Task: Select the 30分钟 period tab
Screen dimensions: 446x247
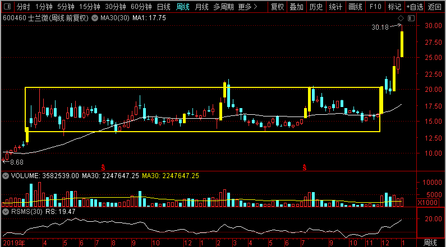Action: 116,7
